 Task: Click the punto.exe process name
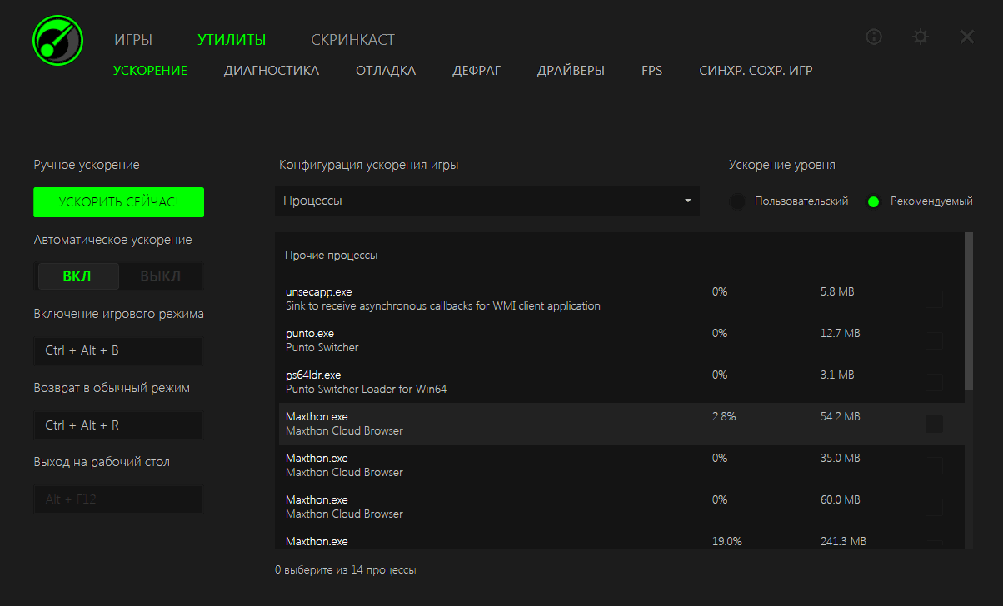point(310,333)
